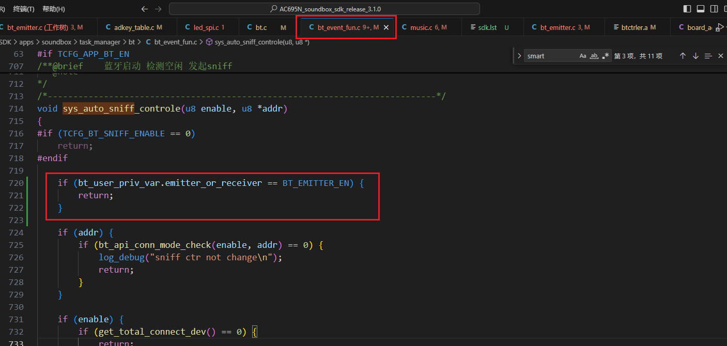
Task: Switch to the bt.c tab
Action: point(267,27)
